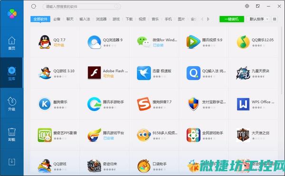The width and height of the screenshot is (285, 176).
Task: Click the 可升级 link under QQ 7.7
Action: click(59, 45)
